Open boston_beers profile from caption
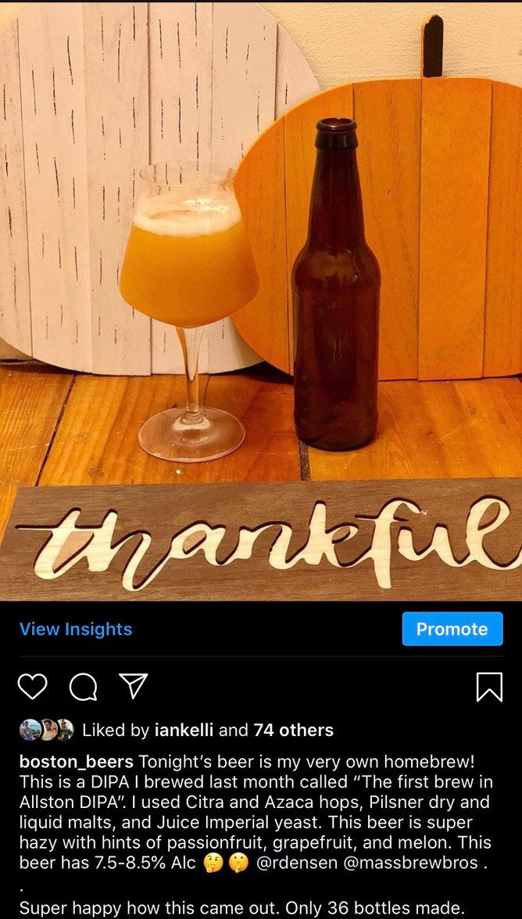Viewport: 522px width, 919px height. click(77, 763)
